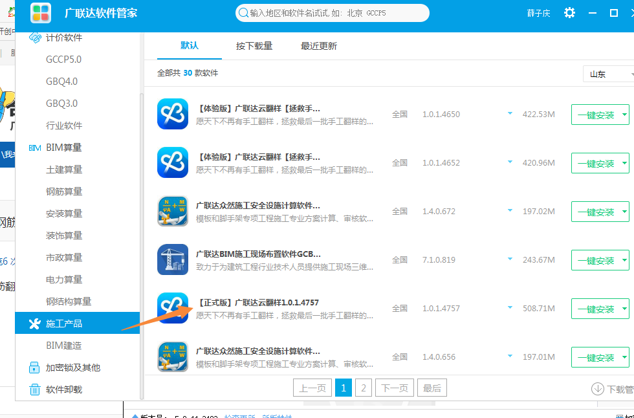The width and height of the screenshot is (634, 418).
Task: Click the 广联达软件管家 logo icon
Action: 40,13
